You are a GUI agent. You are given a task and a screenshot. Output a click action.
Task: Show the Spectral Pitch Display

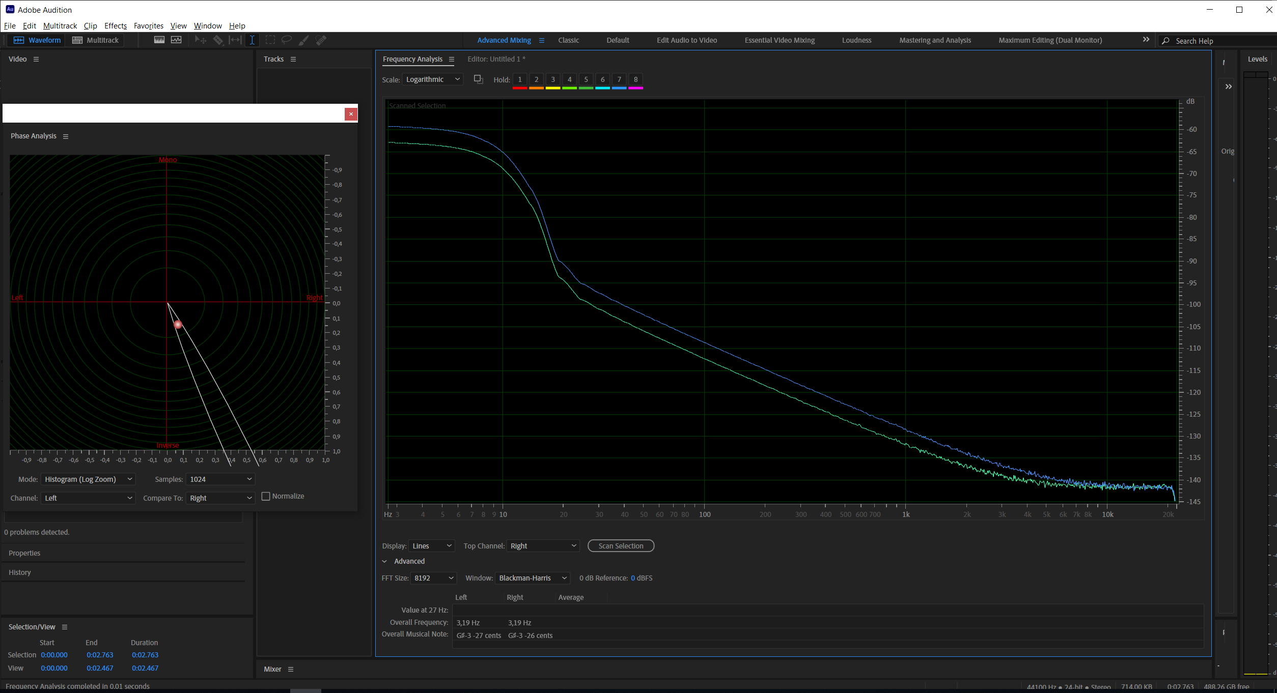[x=176, y=40]
